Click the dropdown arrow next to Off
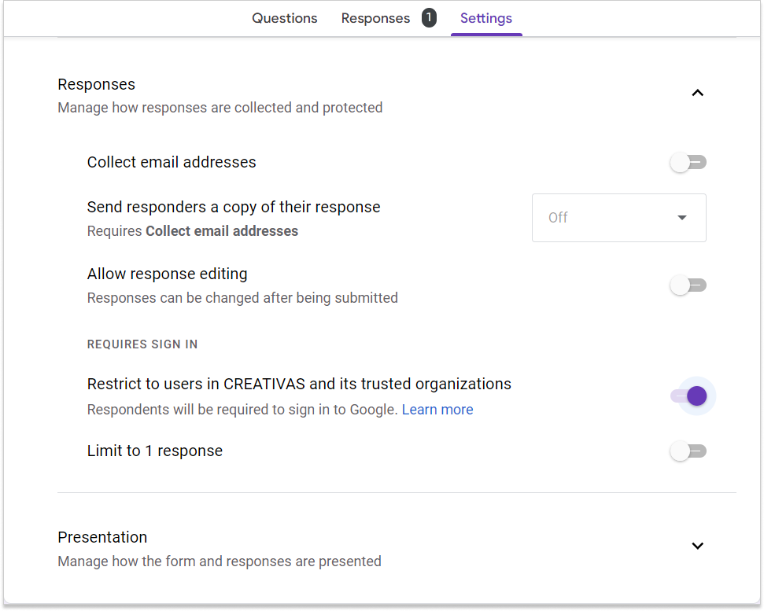Screen dimensions: 764x611 pyautogui.click(x=682, y=218)
